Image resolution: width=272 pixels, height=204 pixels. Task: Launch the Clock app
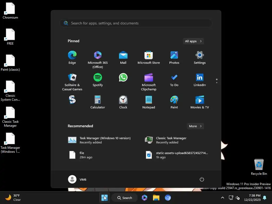pyautogui.click(x=123, y=102)
